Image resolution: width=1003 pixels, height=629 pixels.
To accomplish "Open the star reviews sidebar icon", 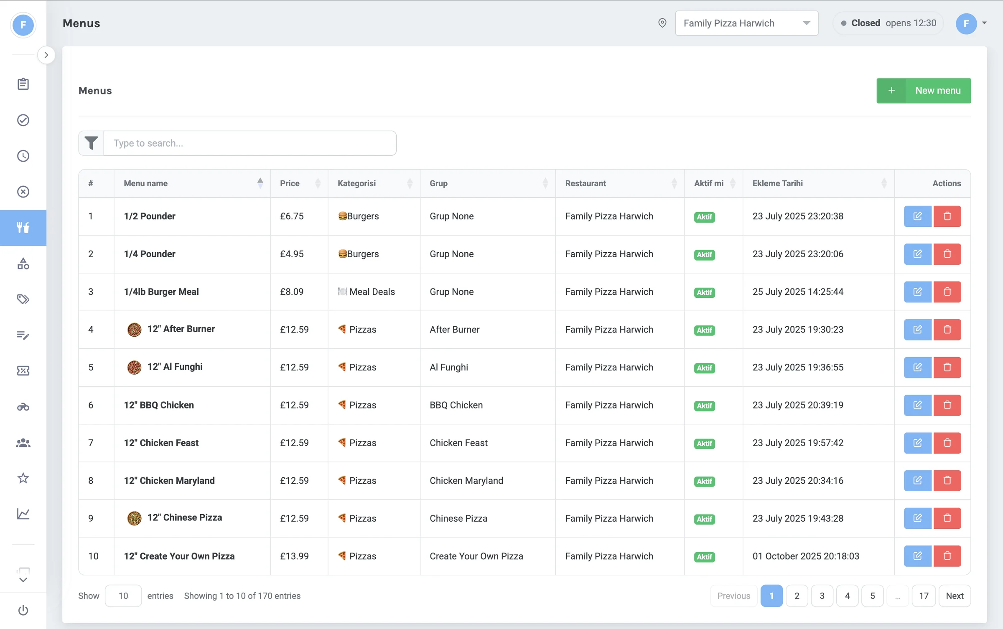I will click(x=23, y=478).
